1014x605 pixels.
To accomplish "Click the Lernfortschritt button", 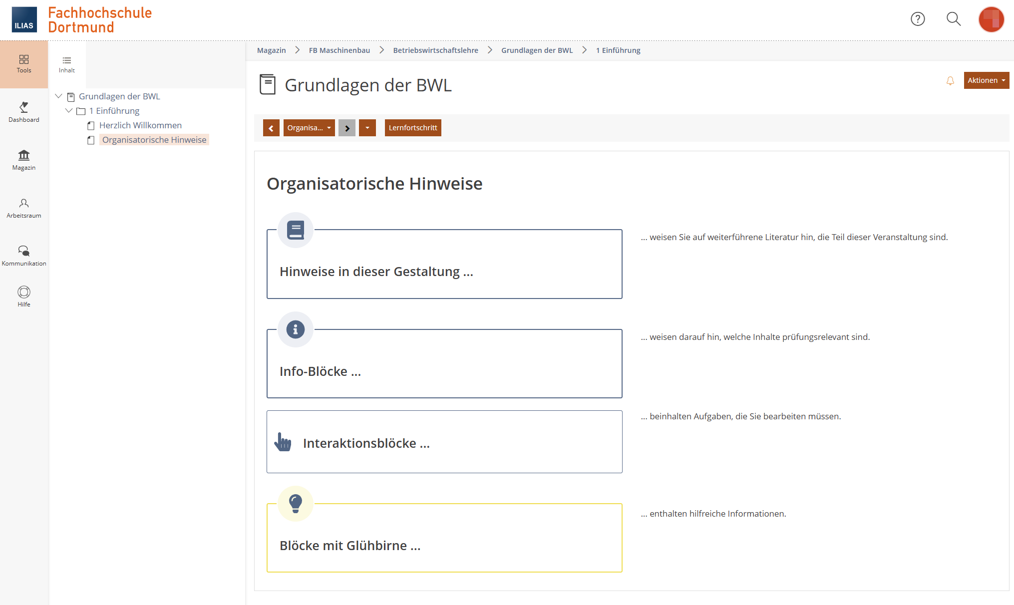I will pyautogui.click(x=413, y=128).
